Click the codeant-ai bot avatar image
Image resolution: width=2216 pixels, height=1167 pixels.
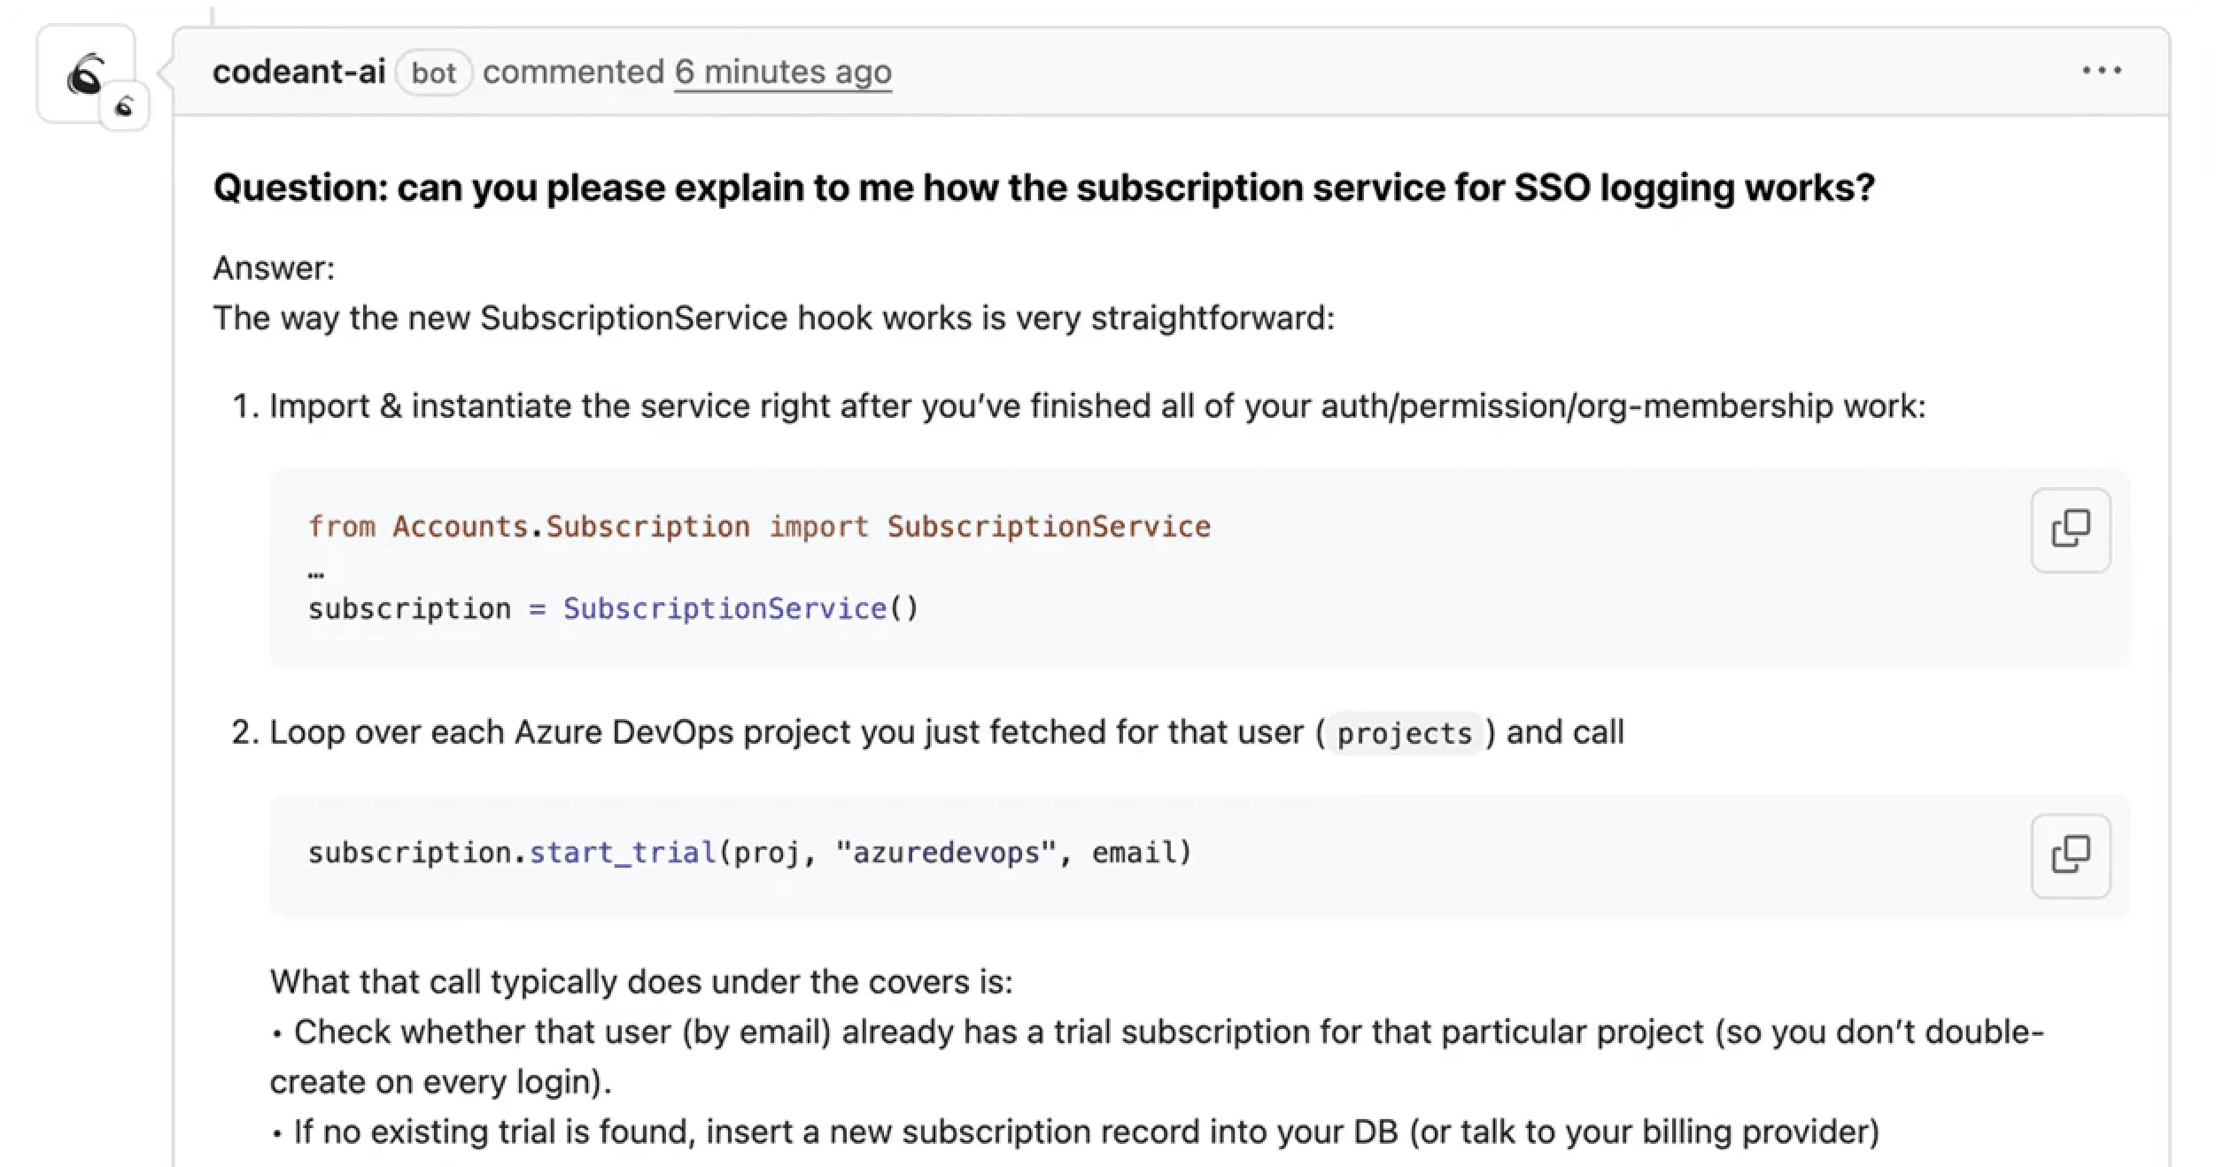coord(86,73)
